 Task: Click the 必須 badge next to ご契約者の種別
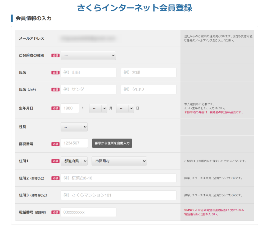[x=56, y=56]
